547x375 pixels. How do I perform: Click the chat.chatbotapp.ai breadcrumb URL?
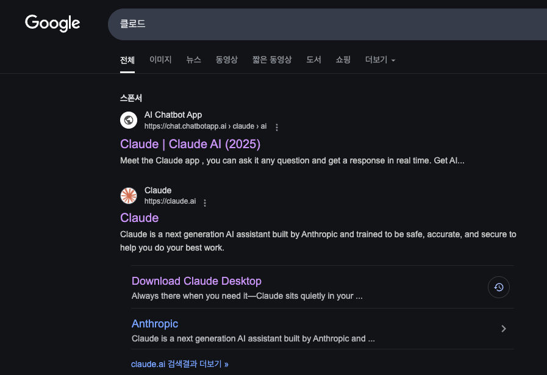coord(206,126)
